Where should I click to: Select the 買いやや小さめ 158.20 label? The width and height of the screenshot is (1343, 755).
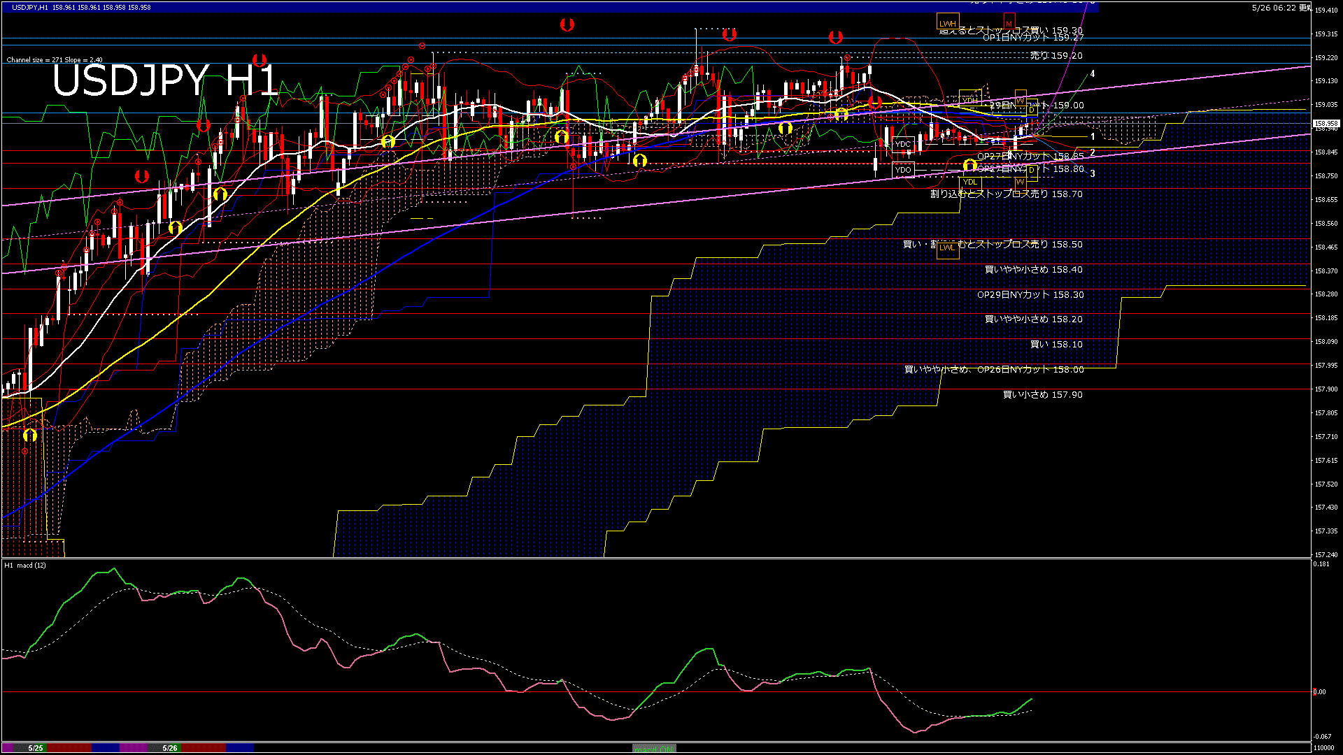coord(1034,319)
